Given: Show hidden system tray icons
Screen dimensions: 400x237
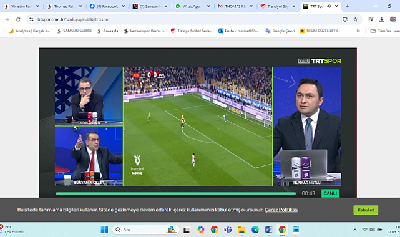Looking at the screenshot, I should pos(355,230).
